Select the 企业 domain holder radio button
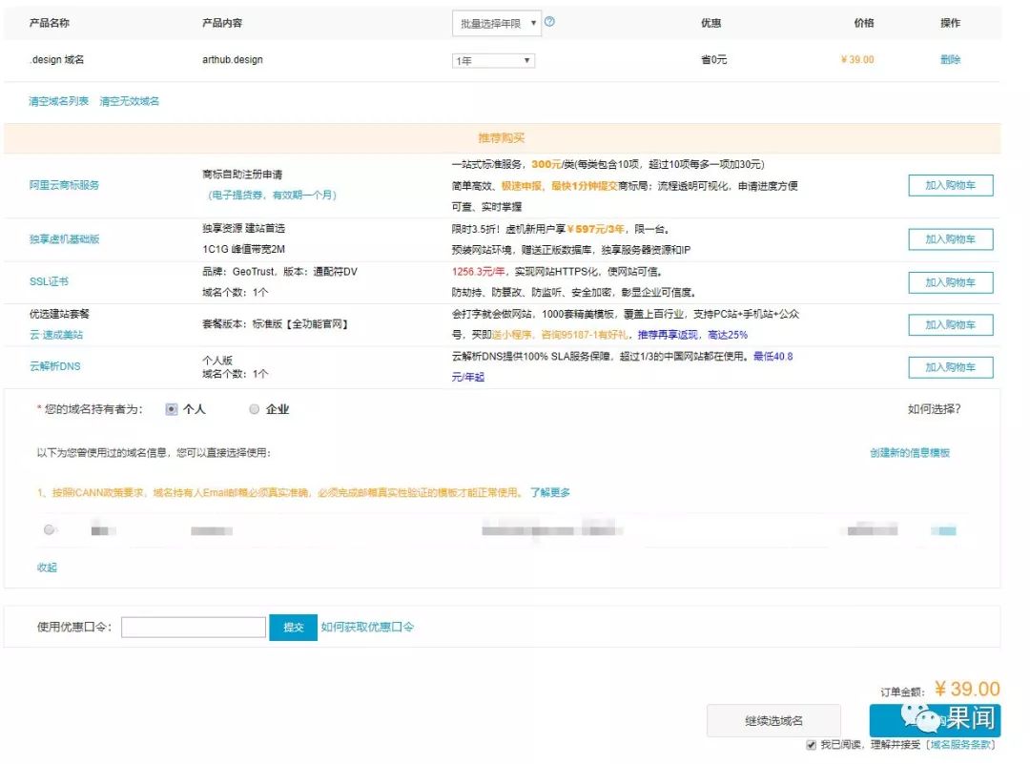The image size is (1030, 764). point(253,409)
